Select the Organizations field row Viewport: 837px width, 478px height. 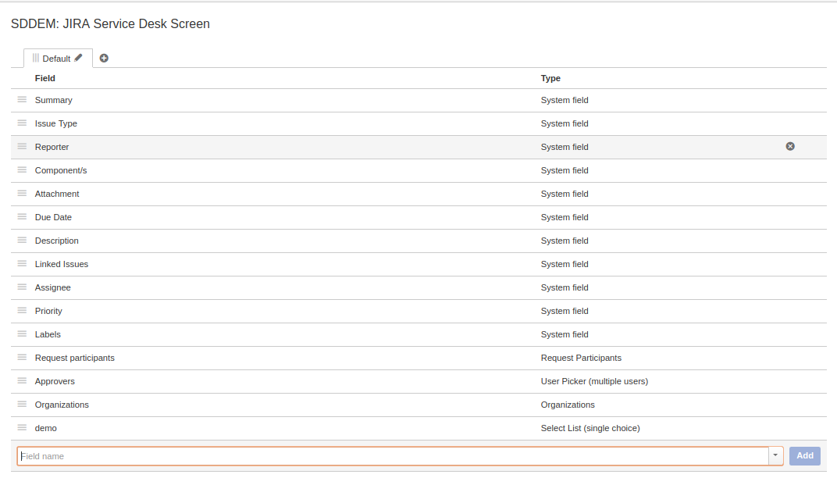pos(62,405)
